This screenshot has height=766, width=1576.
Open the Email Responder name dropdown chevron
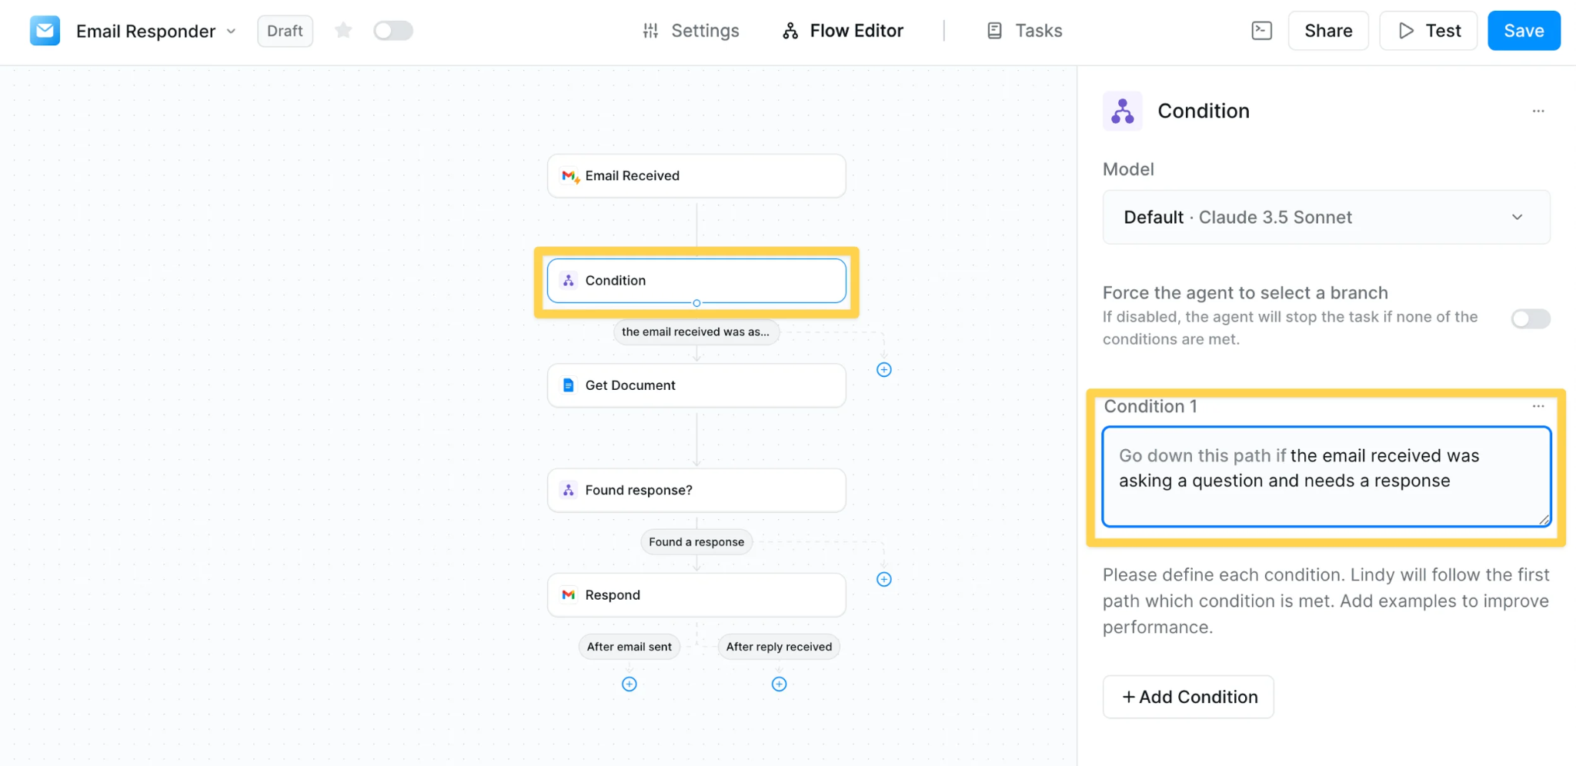231,32
